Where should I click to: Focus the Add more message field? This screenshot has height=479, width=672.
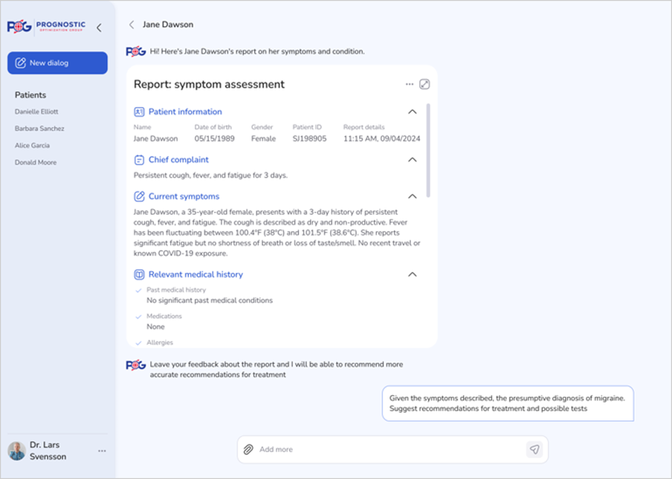[387, 449]
